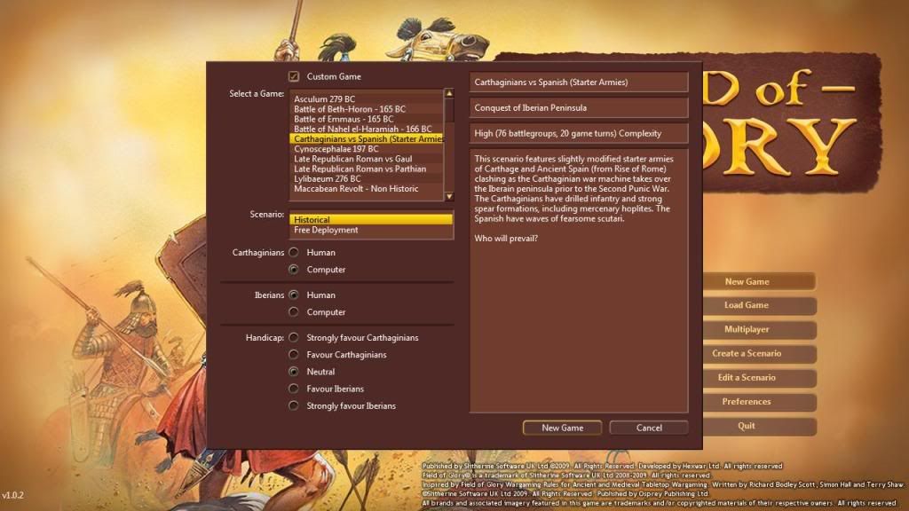The height and width of the screenshot is (511, 909).
Task: Cancel the new game dialog
Action: coord(649,428)
